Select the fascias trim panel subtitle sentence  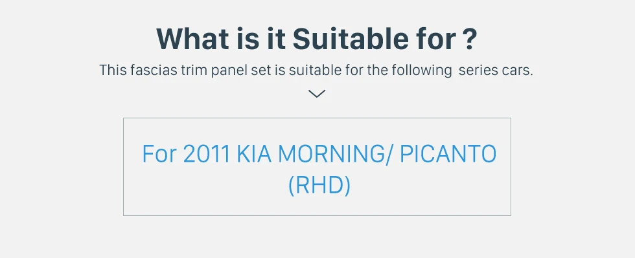click(316, 70)
